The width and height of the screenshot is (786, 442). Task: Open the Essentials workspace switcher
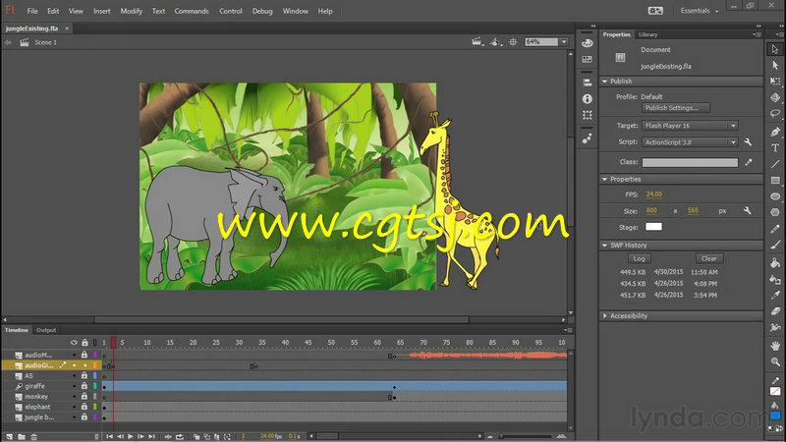pyautogui.click(x=699, y=11)
